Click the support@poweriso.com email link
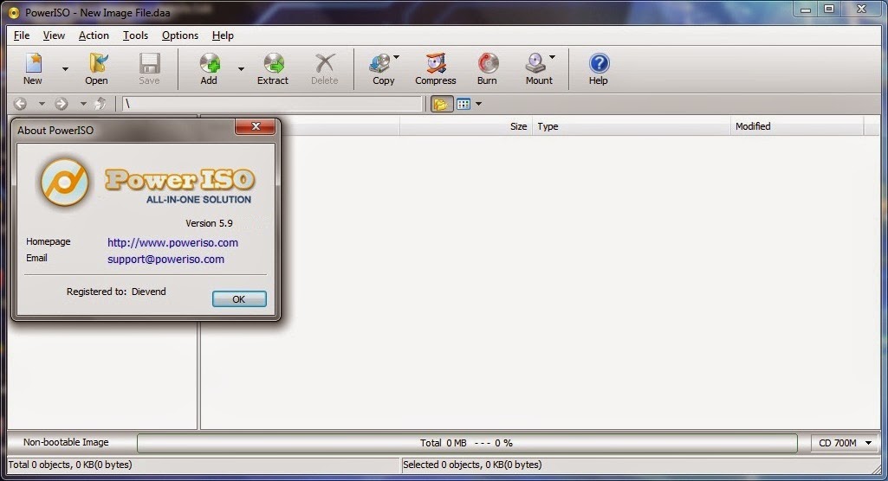Viewport: 888px width, 481px height. [x=166, y=259]
